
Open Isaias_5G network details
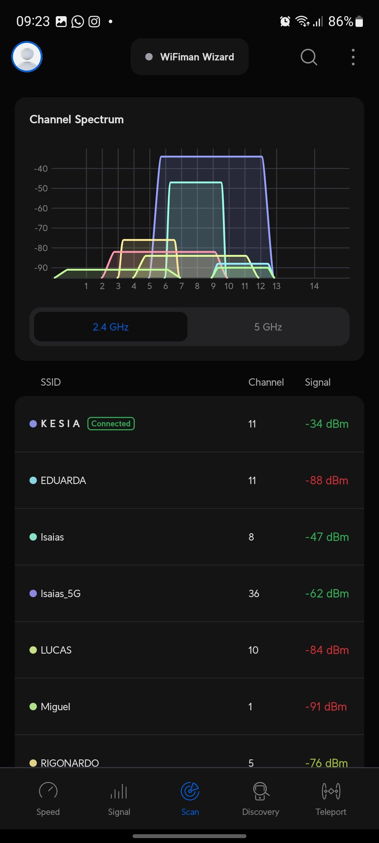point(189,594)
